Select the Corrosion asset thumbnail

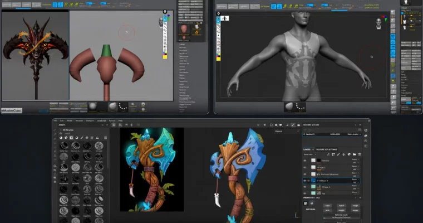[99, 146]
